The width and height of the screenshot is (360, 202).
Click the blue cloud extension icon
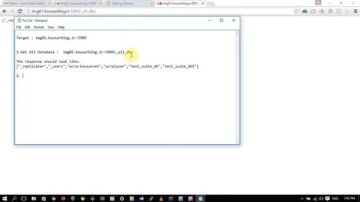pos(305,11)
